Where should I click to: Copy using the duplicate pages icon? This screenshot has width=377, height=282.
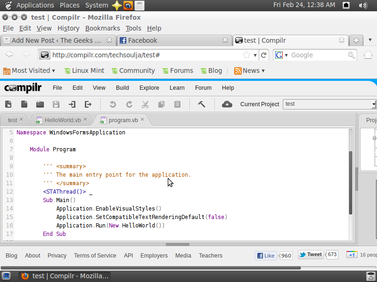click(x=161, y=104)
